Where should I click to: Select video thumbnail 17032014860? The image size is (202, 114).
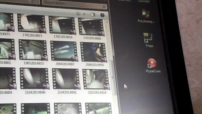click(x=91, y=27)
